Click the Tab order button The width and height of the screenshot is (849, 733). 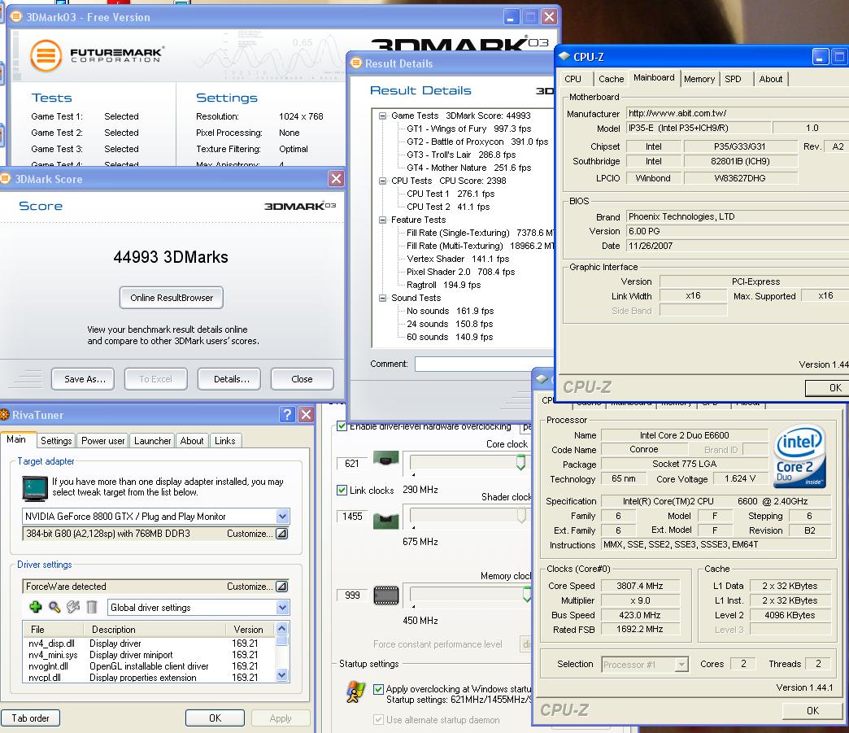point(31,718)
